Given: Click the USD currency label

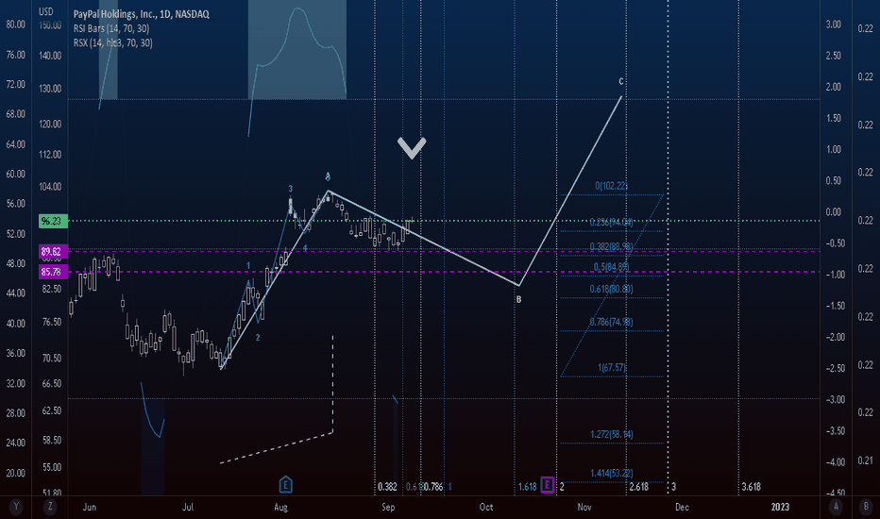Looking at the screenshot, I should click(46, 11).
